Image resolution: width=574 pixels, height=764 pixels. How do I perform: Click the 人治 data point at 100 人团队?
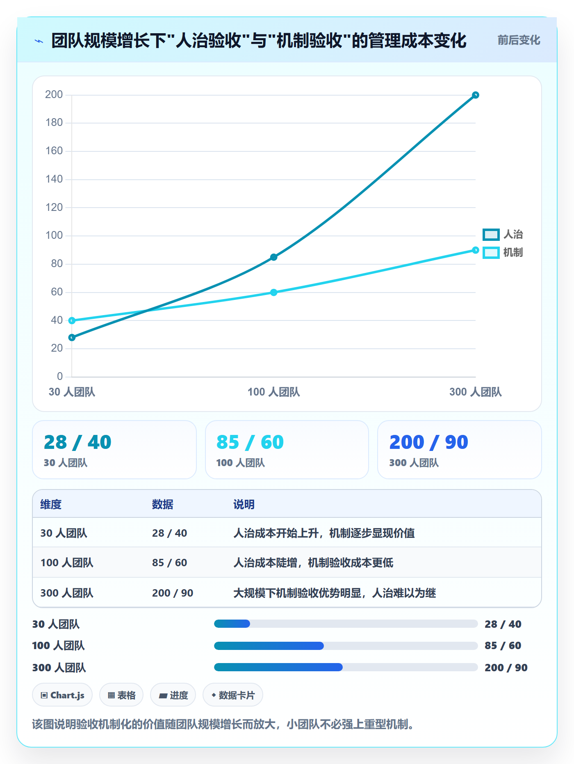click(274, 257)
